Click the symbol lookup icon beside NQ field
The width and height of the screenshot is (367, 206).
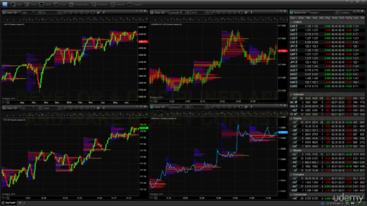tap(40, 13)
